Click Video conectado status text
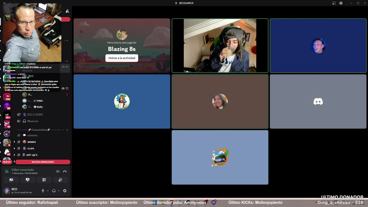The height and width of the screenshot is (207, 368). click(23, 170)
